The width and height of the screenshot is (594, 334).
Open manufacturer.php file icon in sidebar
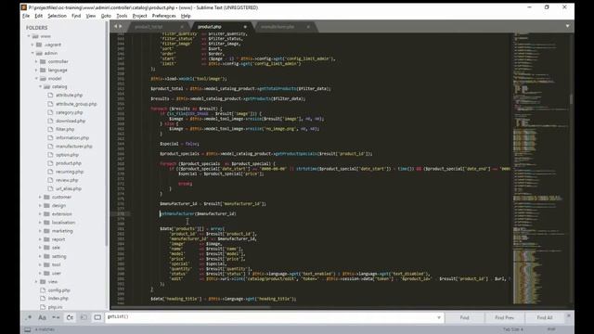tap(50, 147)
